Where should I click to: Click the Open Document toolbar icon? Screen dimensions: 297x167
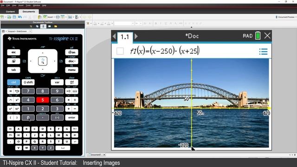(9, 17)
